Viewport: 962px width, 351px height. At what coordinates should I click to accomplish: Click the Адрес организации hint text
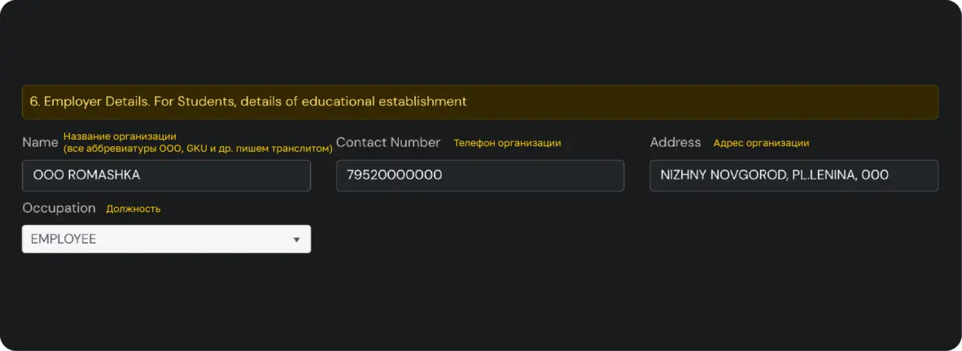pos(761,143)
